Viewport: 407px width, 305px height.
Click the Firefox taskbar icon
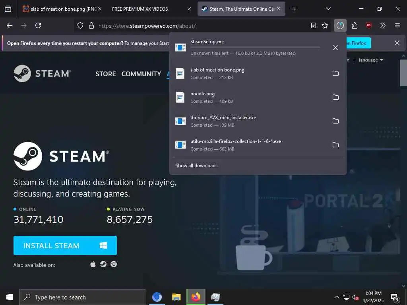point(196,297)
